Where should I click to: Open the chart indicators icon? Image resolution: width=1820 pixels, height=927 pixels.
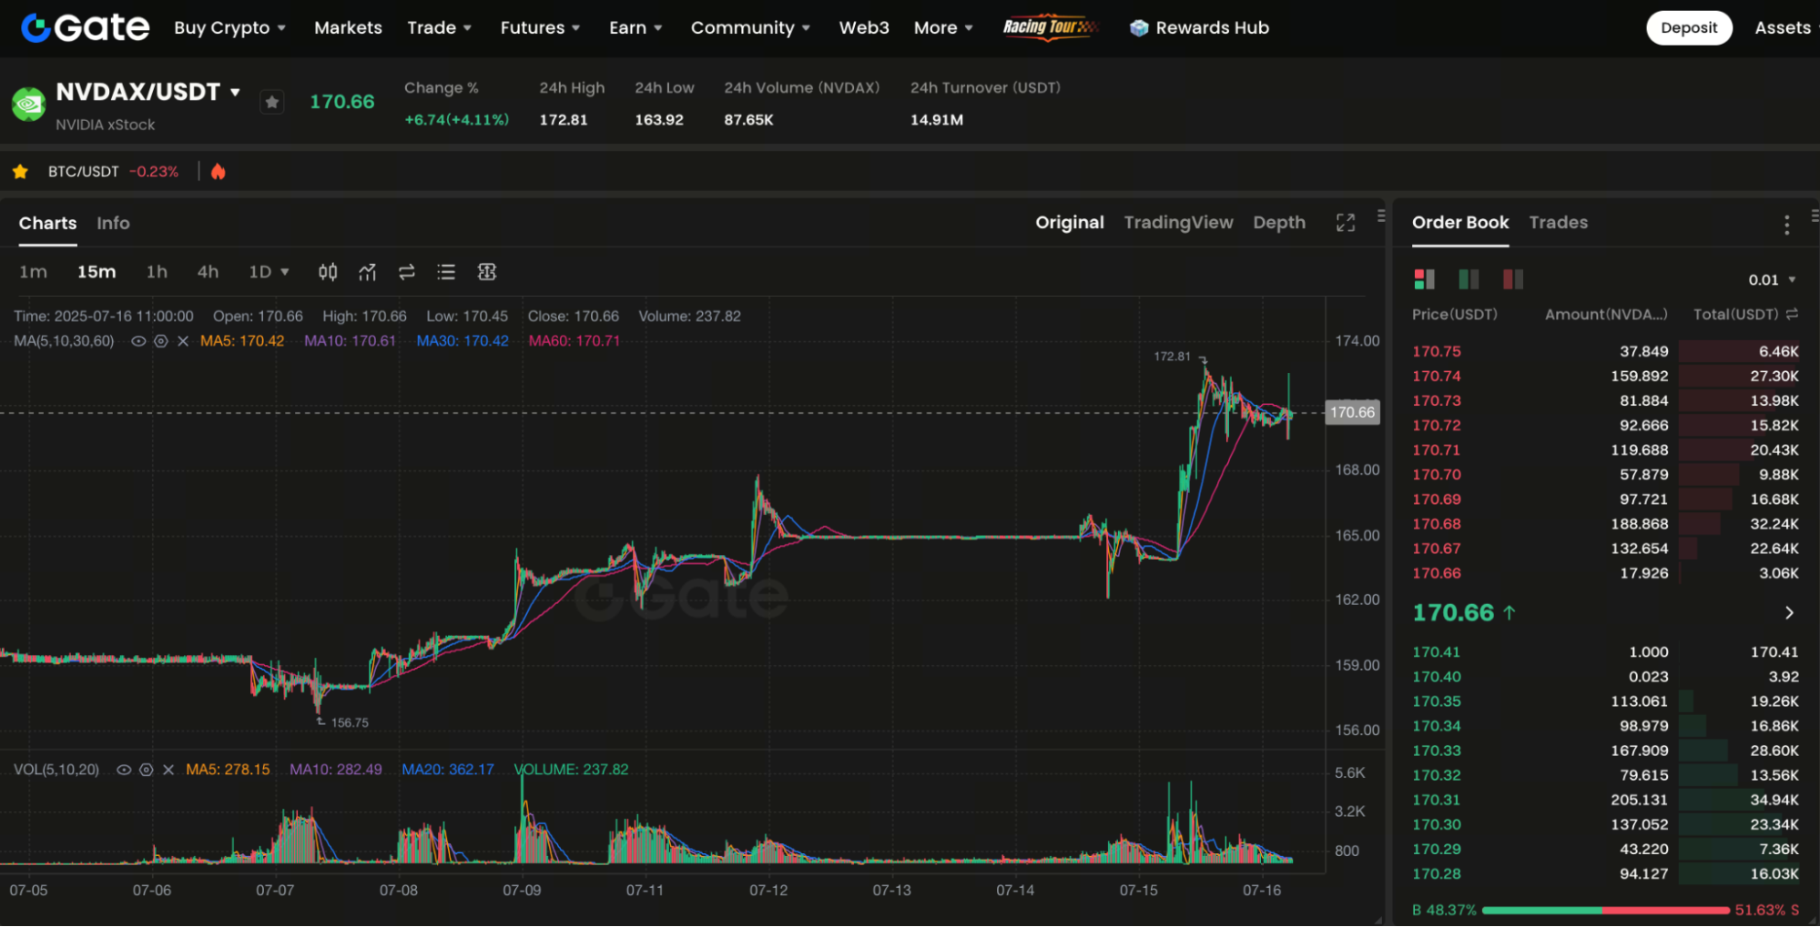pyautogui.click(x=367, y=272)
